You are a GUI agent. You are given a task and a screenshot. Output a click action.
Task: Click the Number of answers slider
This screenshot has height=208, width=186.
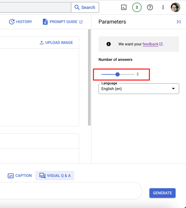118,74
